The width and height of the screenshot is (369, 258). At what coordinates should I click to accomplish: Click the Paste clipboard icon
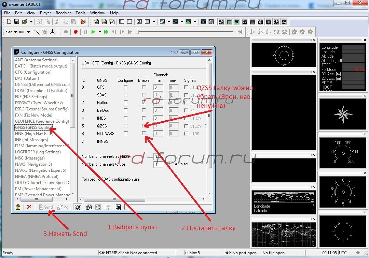tap(73, 21)
